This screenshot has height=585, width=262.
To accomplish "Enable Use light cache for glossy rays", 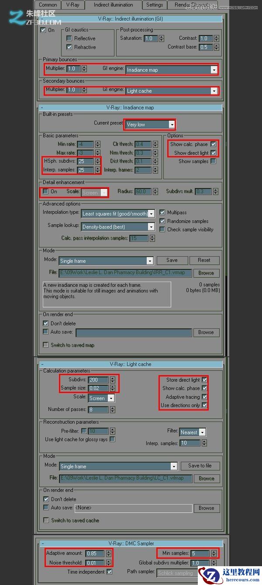I will click(112, 439).
